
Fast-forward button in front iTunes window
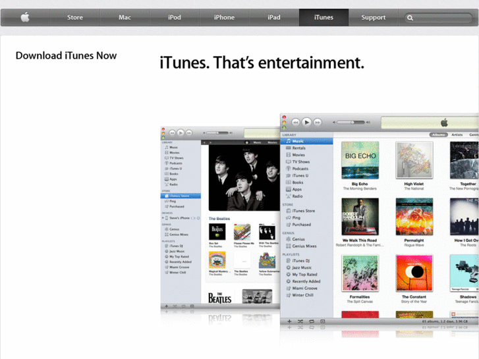[318, 123]
